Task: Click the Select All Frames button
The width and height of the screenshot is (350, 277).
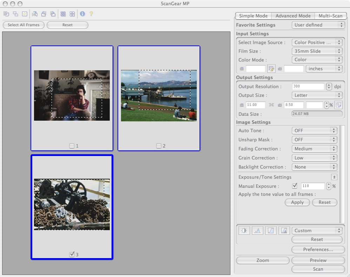Action: pos(23,25)
